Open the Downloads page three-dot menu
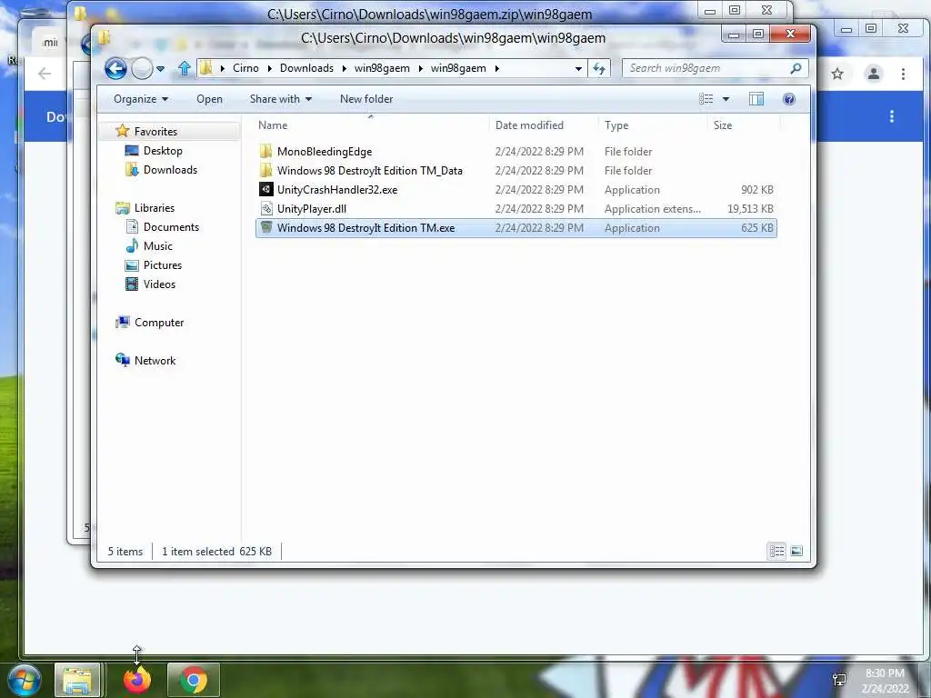Screen dimensions: 931x698 (891, 116)
